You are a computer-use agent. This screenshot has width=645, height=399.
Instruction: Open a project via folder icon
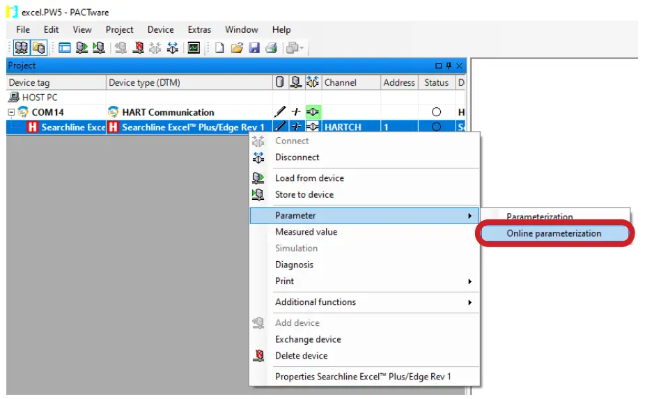(237, 48)
